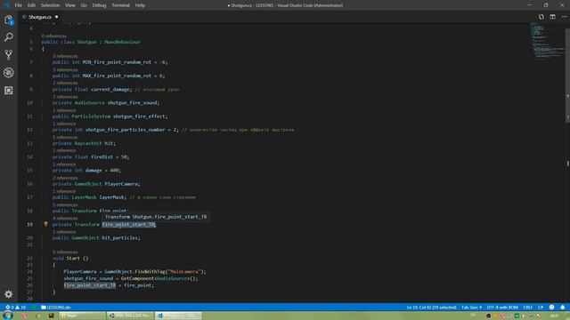
Task: Click Start method name on line 22
Action: pyautogui.click(x=73, y=259)
